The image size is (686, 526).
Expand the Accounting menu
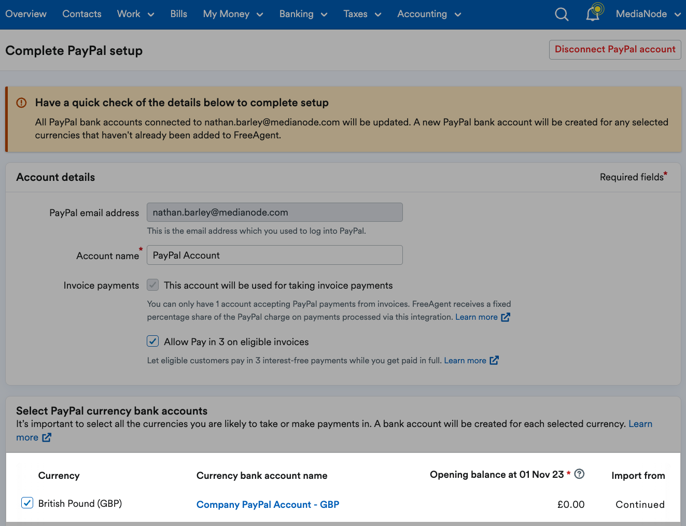(429, 14)
